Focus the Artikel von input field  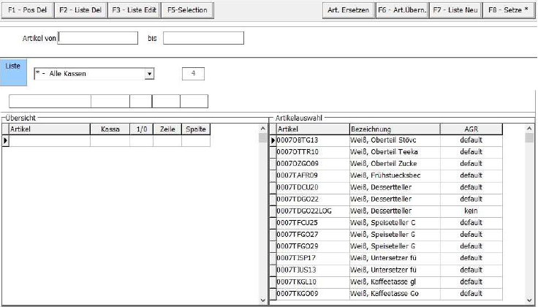click(97, 38)
